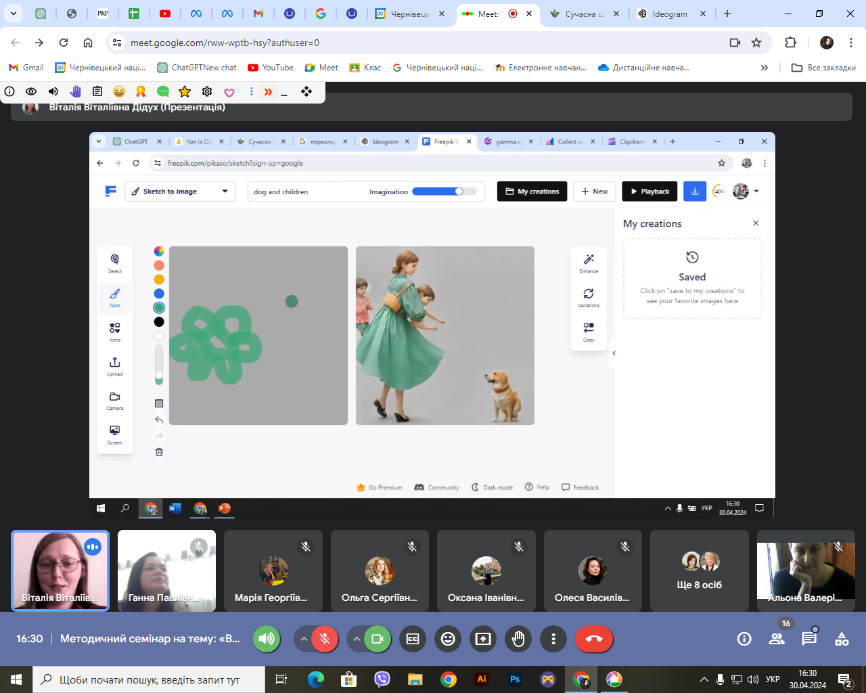Raise hand in Meet controls

click(518, 639)
